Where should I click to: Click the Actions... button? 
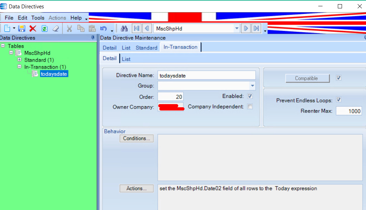136,188
